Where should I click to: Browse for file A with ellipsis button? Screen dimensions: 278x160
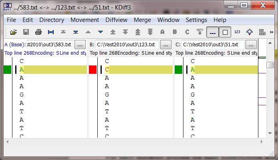[80, 45]
